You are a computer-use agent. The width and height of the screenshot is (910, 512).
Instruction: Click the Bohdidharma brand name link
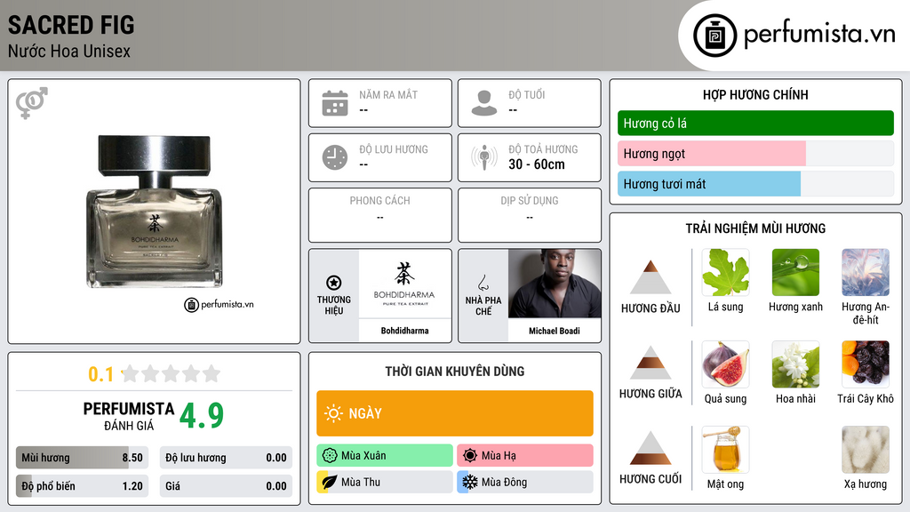(404, 331)
